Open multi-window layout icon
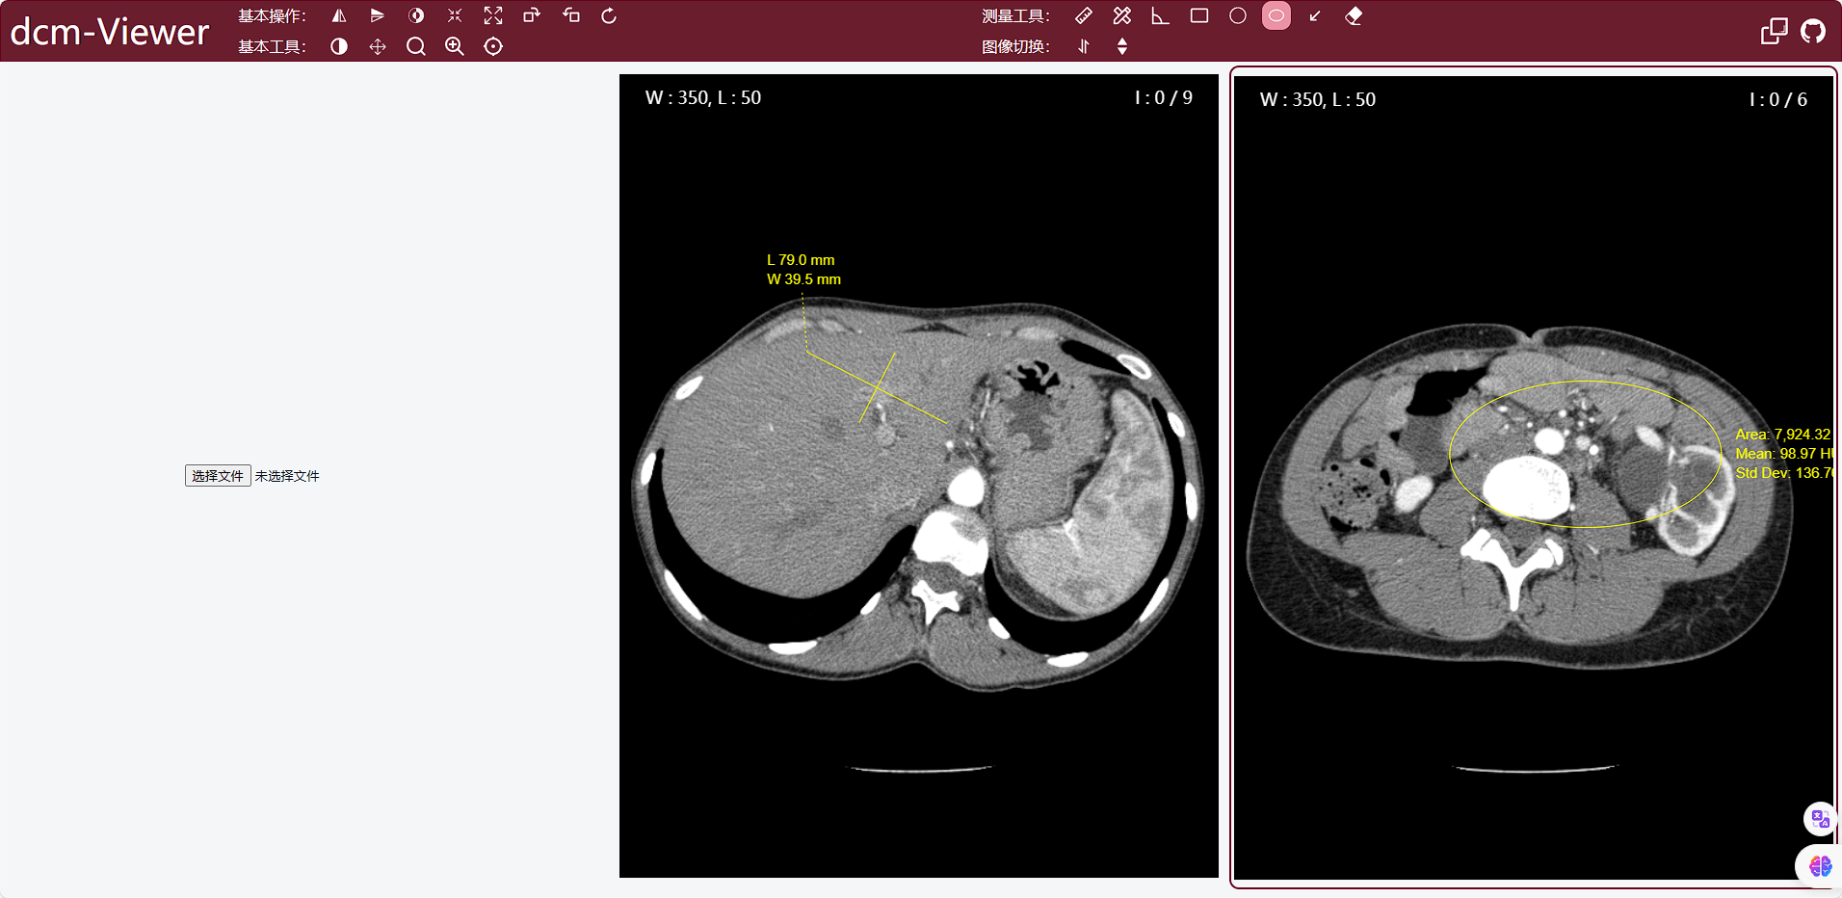The width and height of the screenshot is (1842, 898). [x=1774, y=31]
